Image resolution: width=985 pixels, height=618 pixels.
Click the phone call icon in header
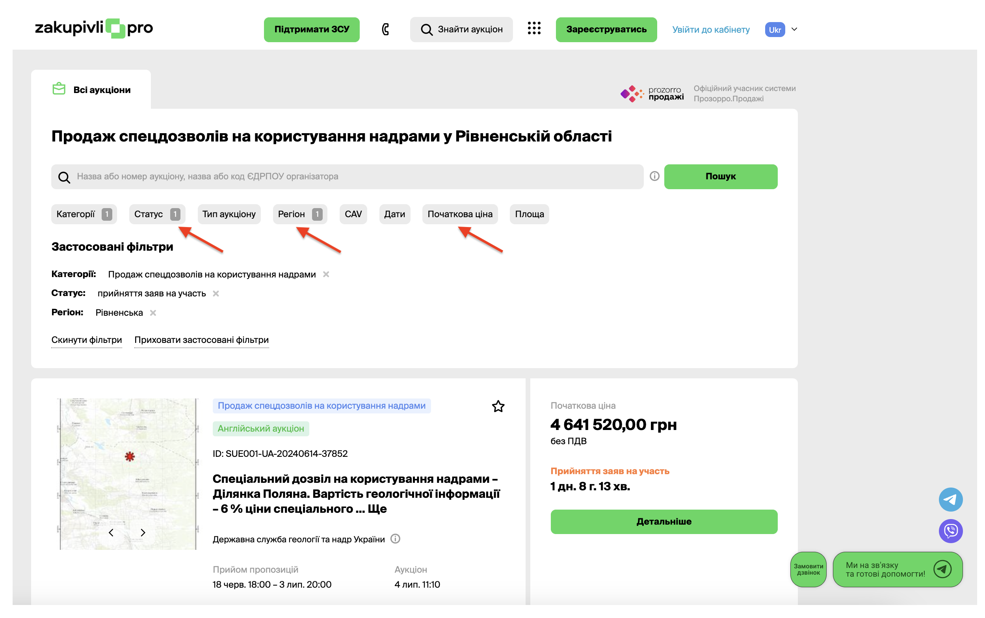tap(385, 30)
